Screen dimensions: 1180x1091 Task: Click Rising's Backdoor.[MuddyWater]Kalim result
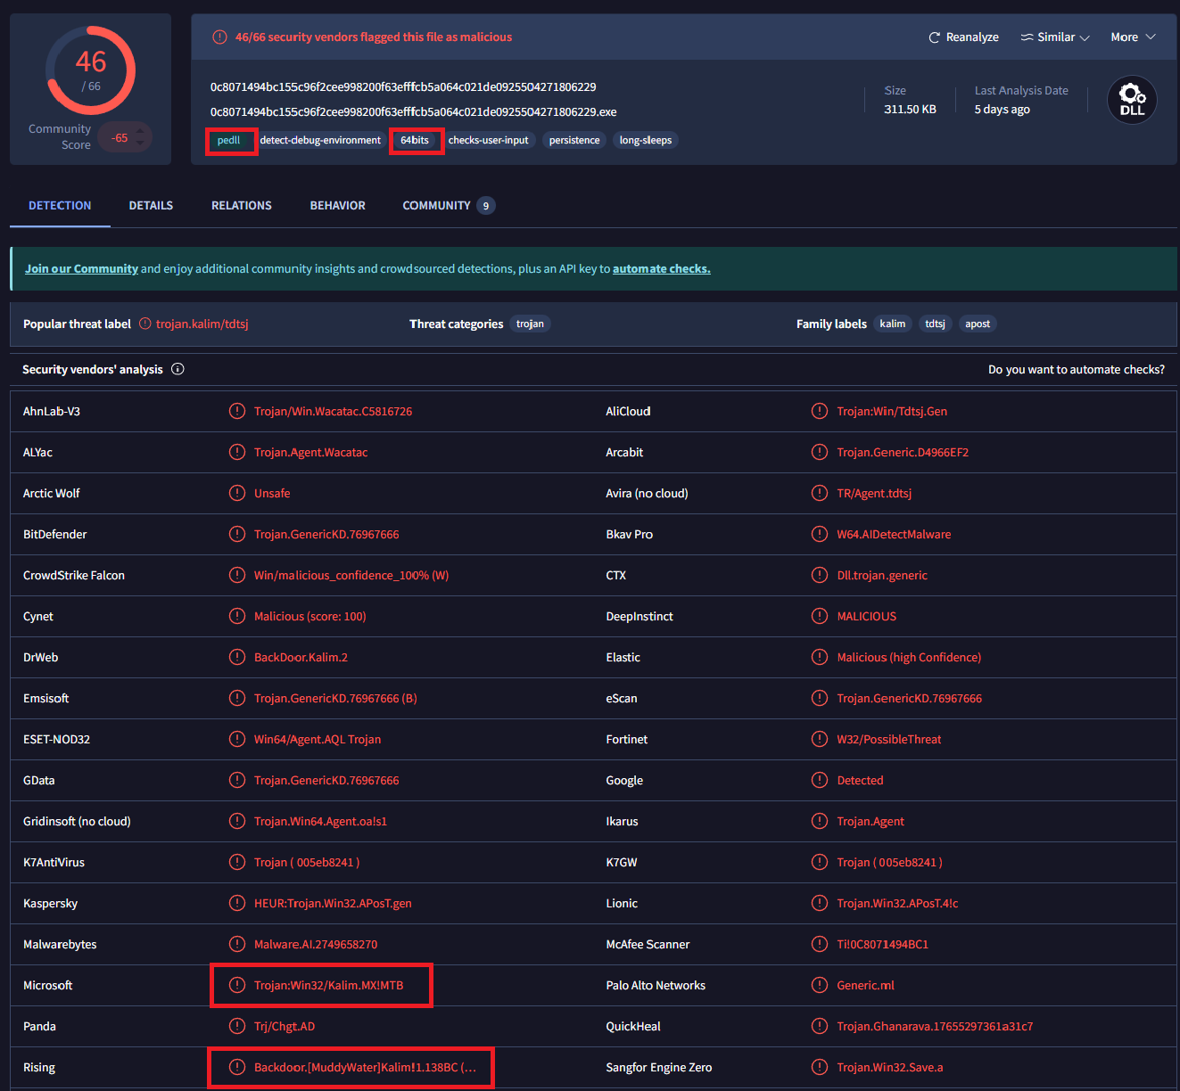(365, 1067)
